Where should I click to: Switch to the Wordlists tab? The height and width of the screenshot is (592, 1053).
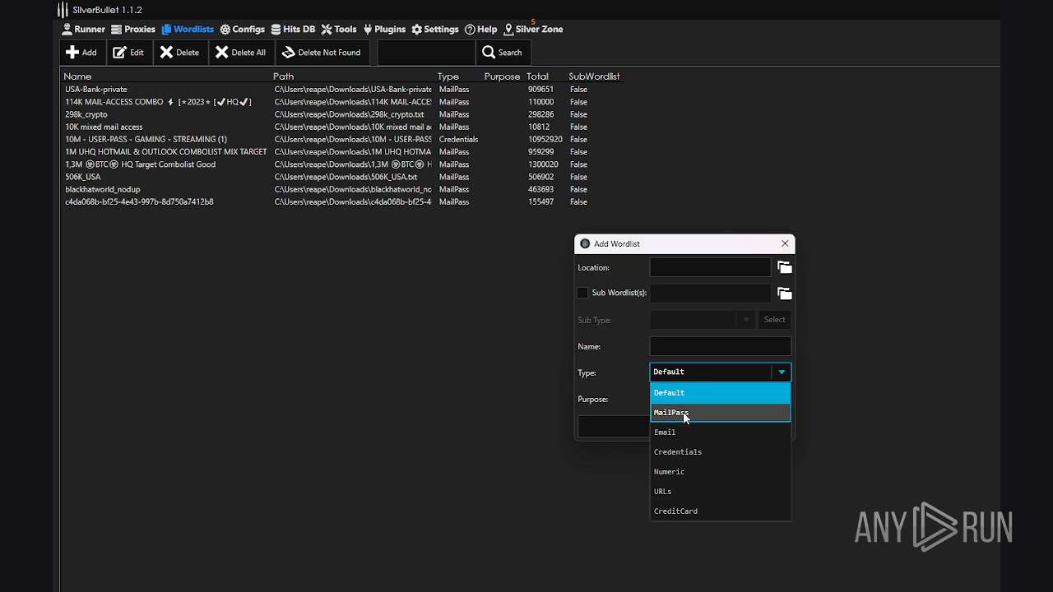(188, 29)
